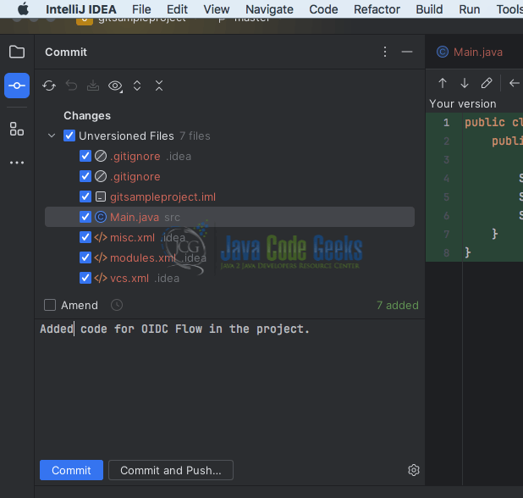This screenshot has width=523, height=498.
Task: Select modules.xml file row
Action: 230,257
